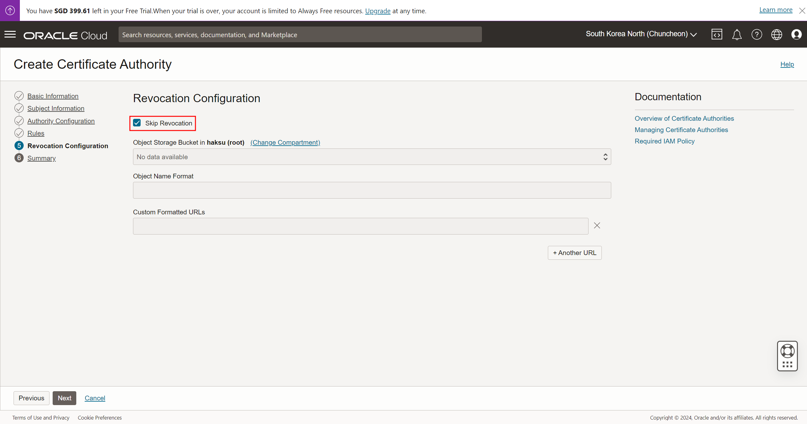Click the purple upgrade arrow icon
The height and width of the screenshot is (424, 807).
(x=10, y=10)
